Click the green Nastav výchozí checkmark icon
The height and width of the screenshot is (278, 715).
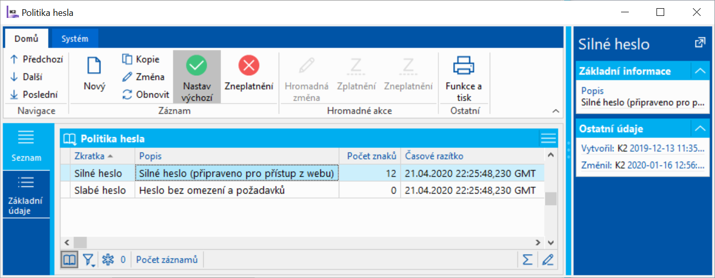(x=196, y=66)
